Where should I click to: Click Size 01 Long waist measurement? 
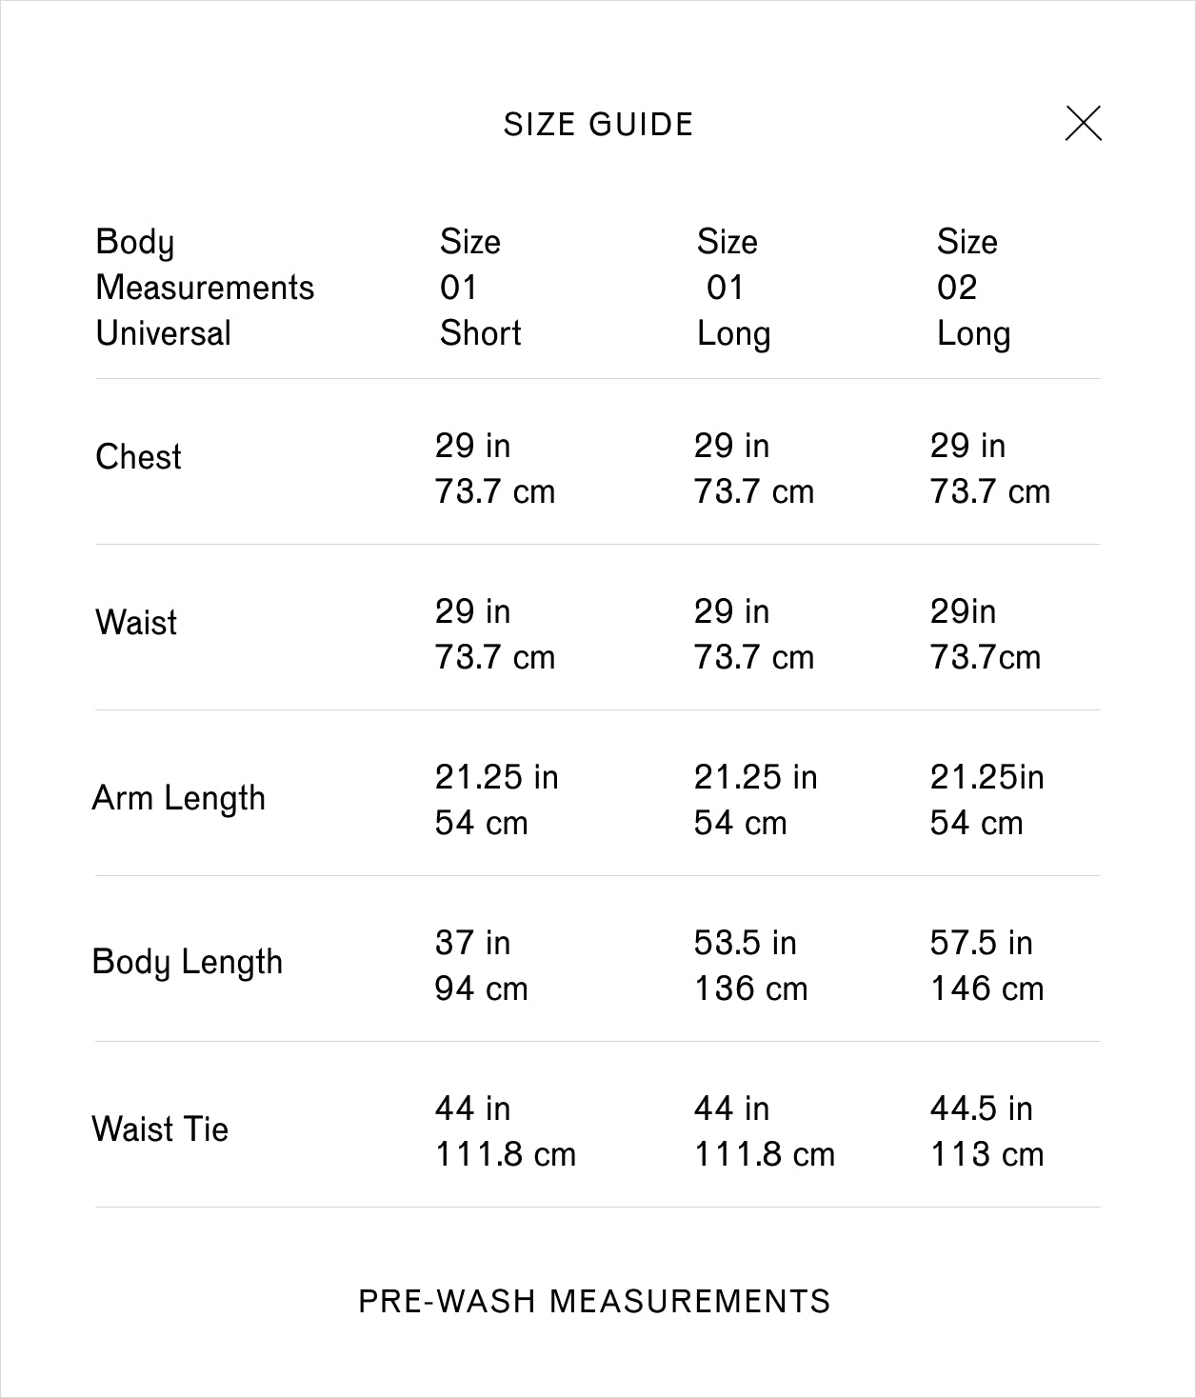753,634
